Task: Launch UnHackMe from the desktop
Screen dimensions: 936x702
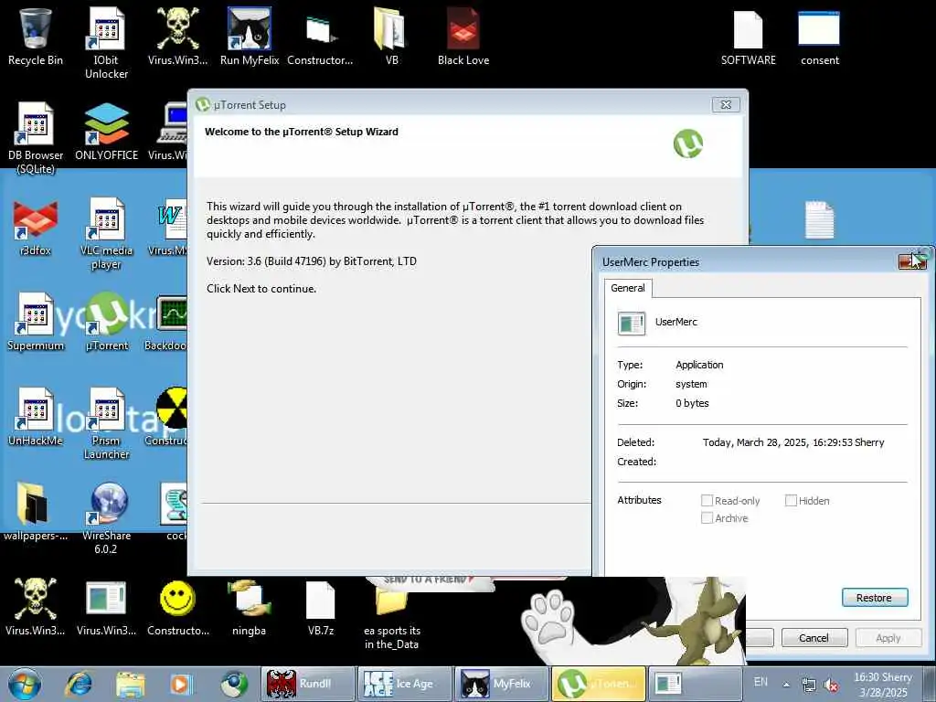Action: [36, 417]
